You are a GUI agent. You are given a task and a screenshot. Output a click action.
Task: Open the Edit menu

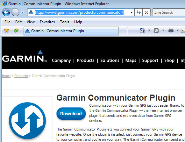pos(18,22)
